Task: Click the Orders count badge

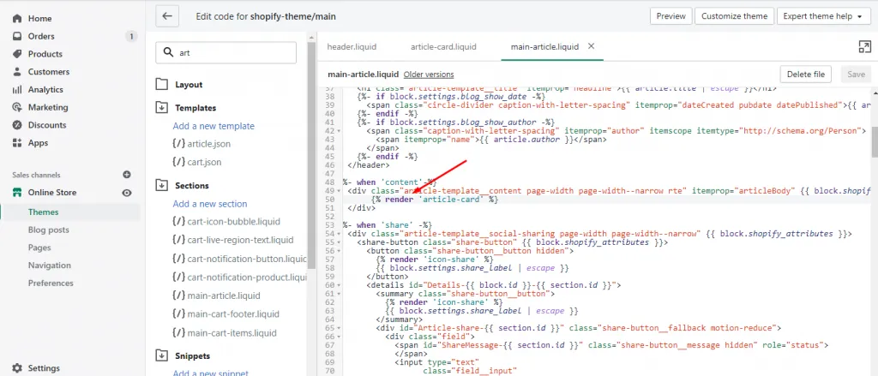Action: pos(131,36)
